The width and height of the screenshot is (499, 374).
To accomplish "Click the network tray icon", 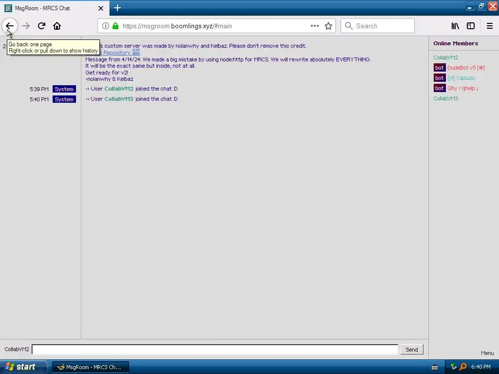I will point(454,367).
